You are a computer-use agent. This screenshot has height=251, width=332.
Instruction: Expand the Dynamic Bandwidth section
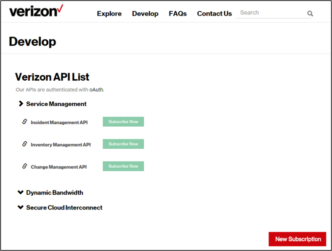click(x=20, y=192)
